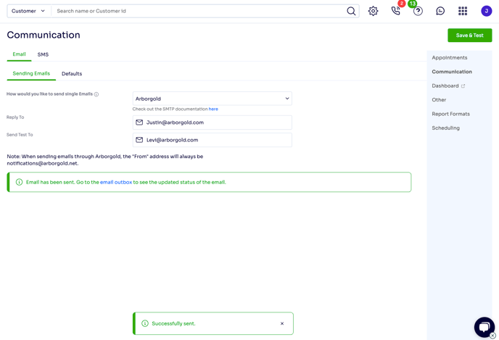The height and width of the screenshot is (340, 499).
Task: Switch to the SMS tab
Action: (x=43, y=54)
